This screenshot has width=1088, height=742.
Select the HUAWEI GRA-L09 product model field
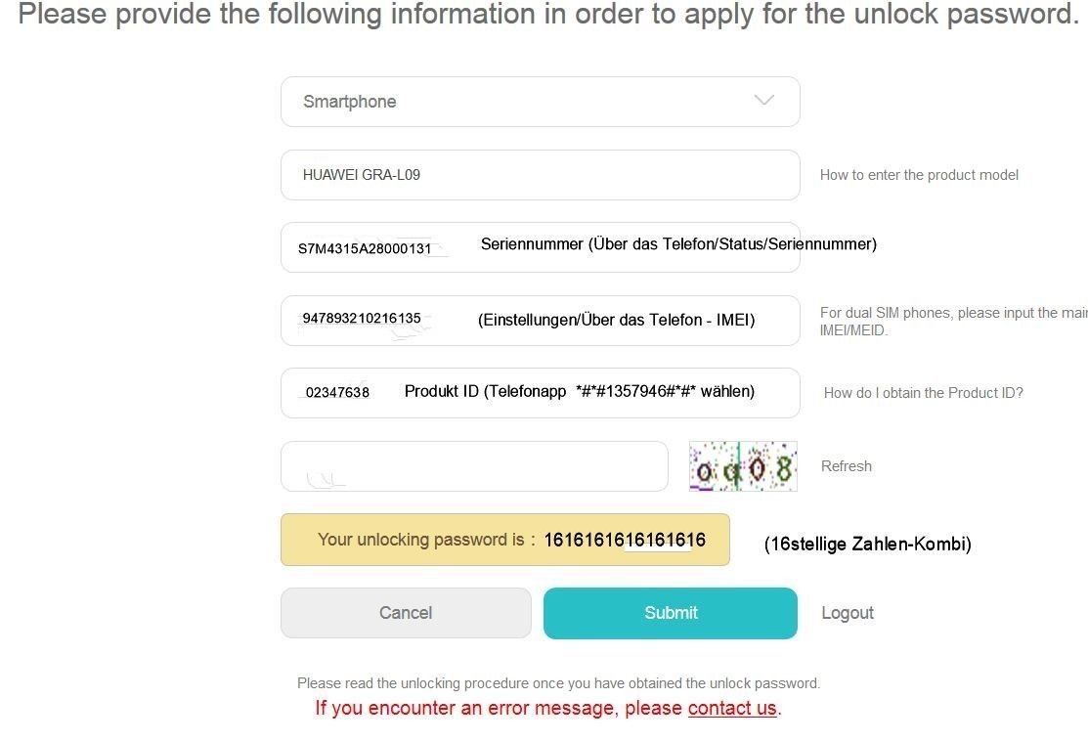[540, 175]
